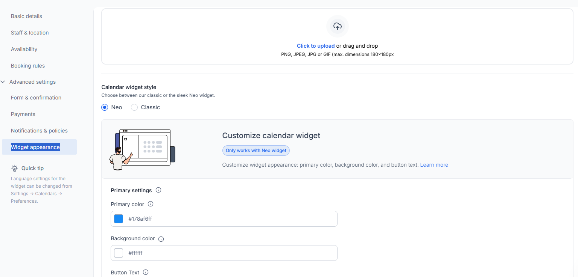Click the cloud upload icon
Image resolution: width=578 pixels, height=277 pixels.
[338, 26]
